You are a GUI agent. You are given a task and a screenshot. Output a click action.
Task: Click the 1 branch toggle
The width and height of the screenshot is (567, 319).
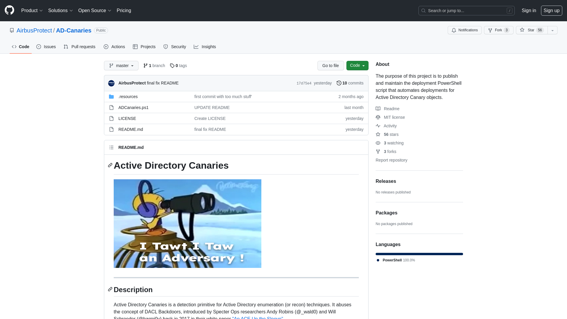154,66
